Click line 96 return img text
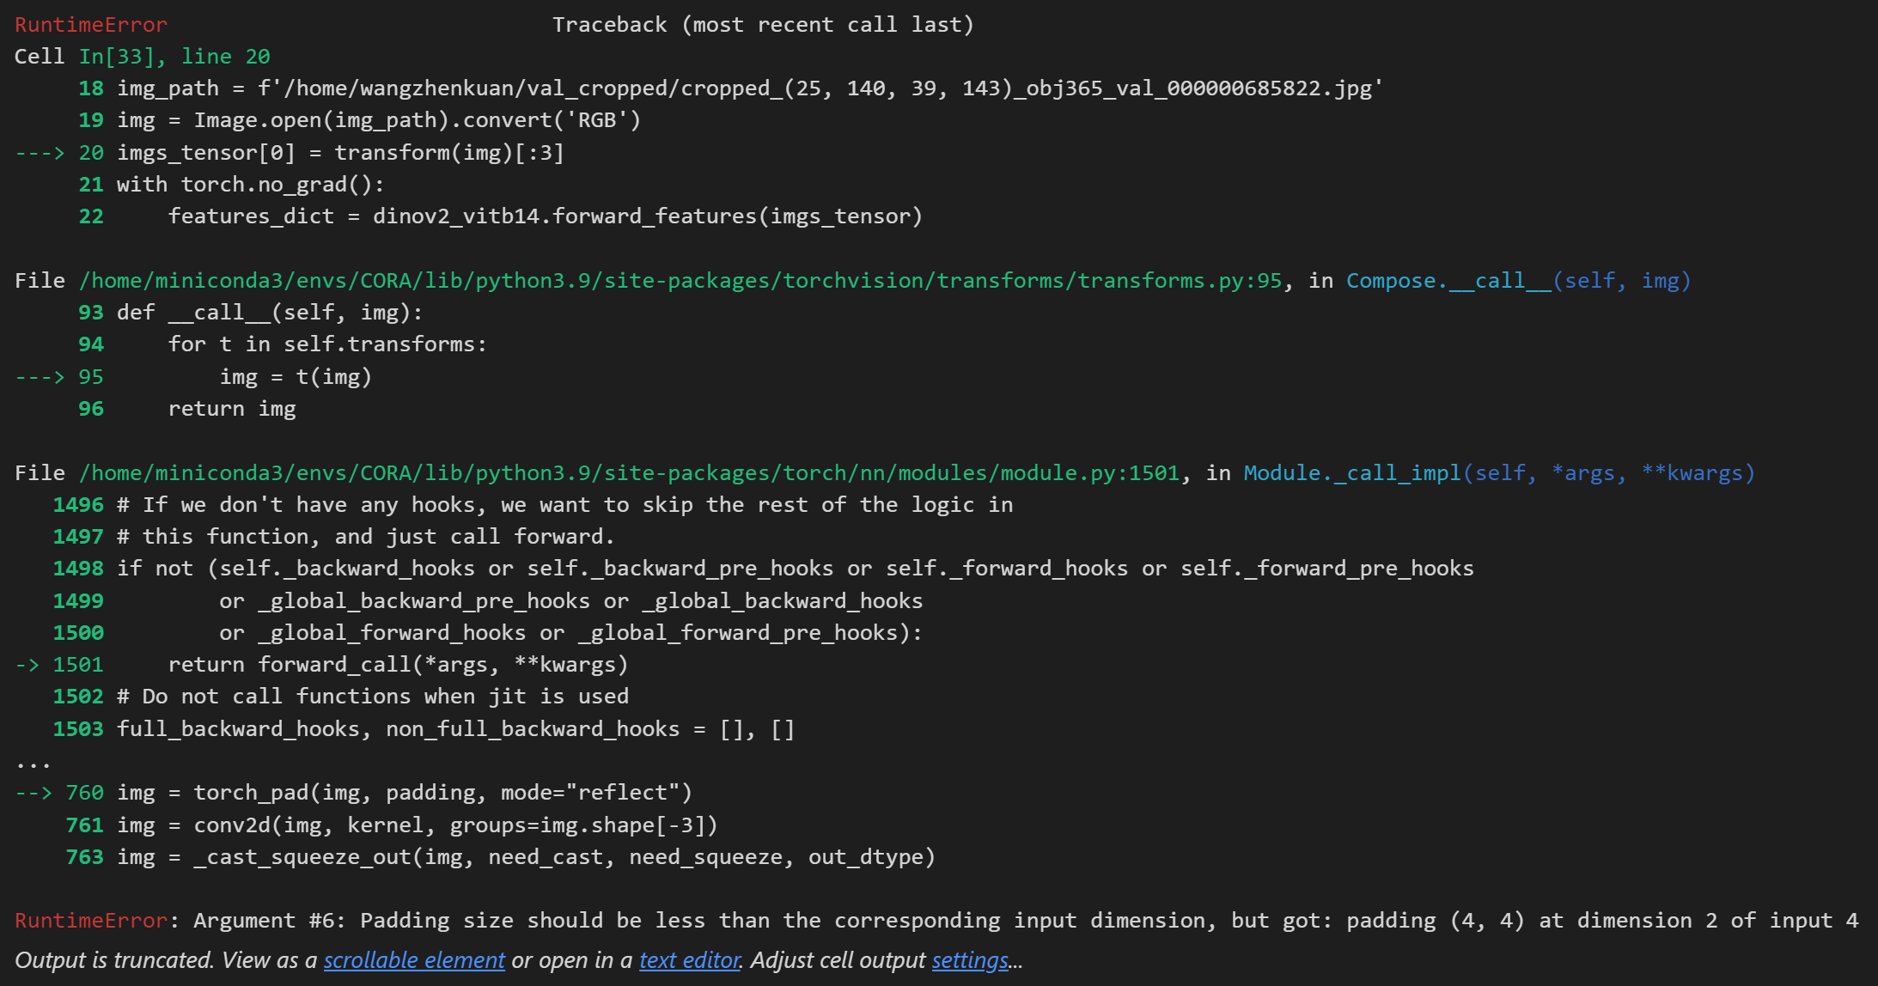The height and width of the screenshot is (986, 1878). (x=232, y=409)
